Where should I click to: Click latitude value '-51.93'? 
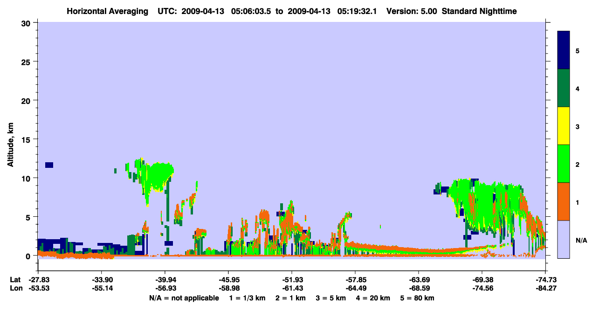pos(292,280)
